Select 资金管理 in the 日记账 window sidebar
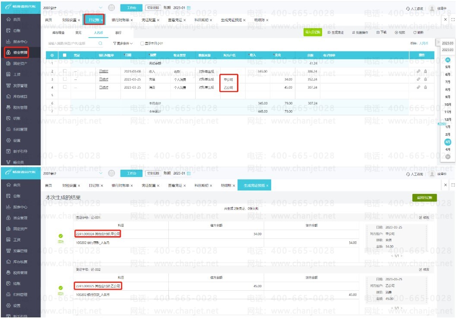Viewport: 459px width, 320px height. 17,52
